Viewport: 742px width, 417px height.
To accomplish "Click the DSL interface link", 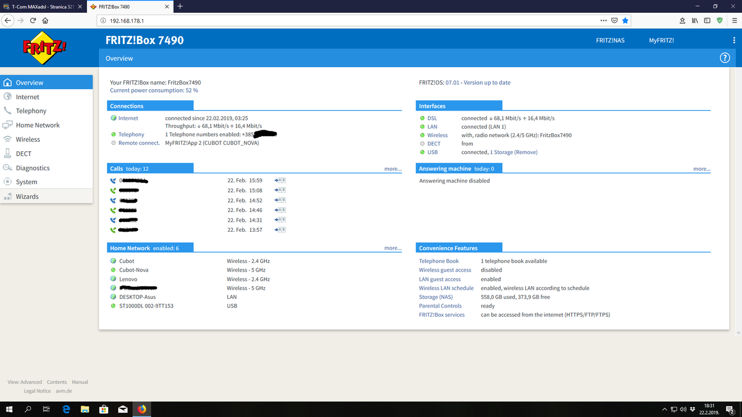I will 432,118.
